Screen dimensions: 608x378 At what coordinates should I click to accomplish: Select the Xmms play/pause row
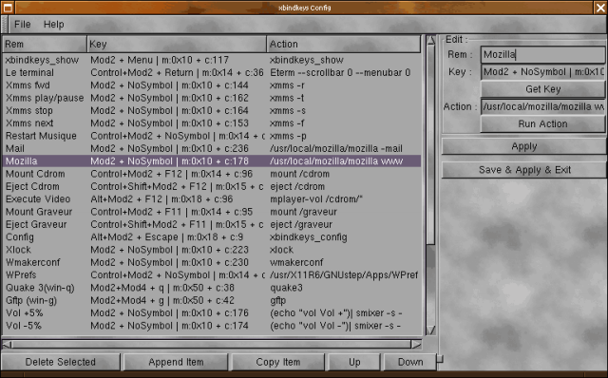[x=212, y=98]
